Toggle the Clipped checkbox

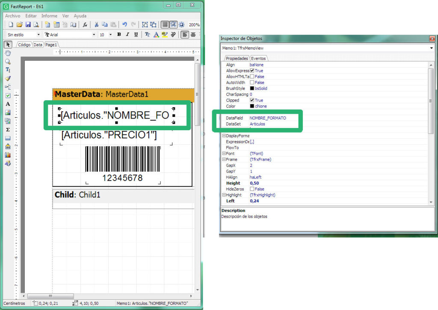[252, 100]
